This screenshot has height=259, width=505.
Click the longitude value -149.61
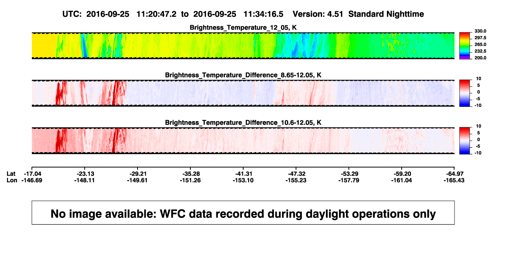(x=138, y=180)
